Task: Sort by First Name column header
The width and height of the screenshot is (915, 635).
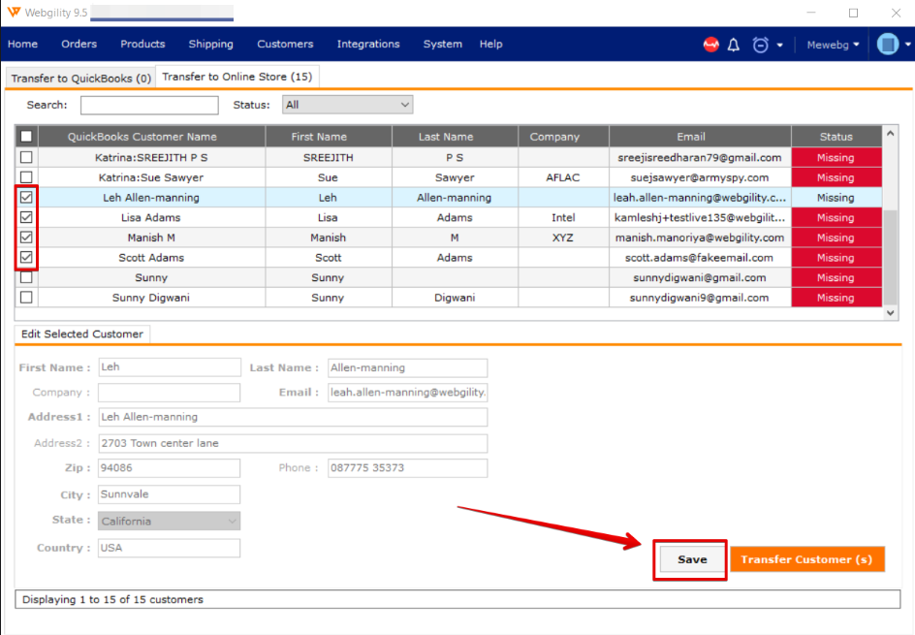Action: tap(329, 137)
